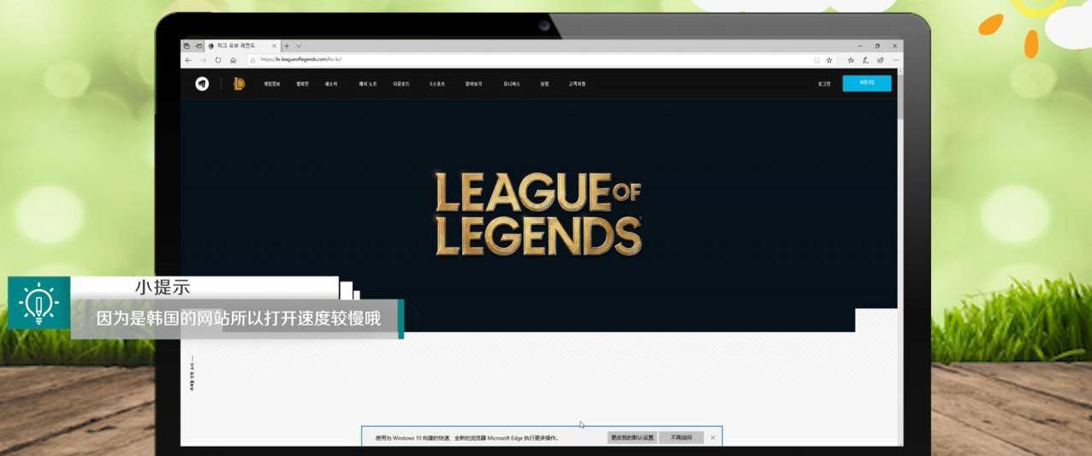Open Edge settings and more menu
Viewport: 1092px width, 456px height.
[895, 61]
